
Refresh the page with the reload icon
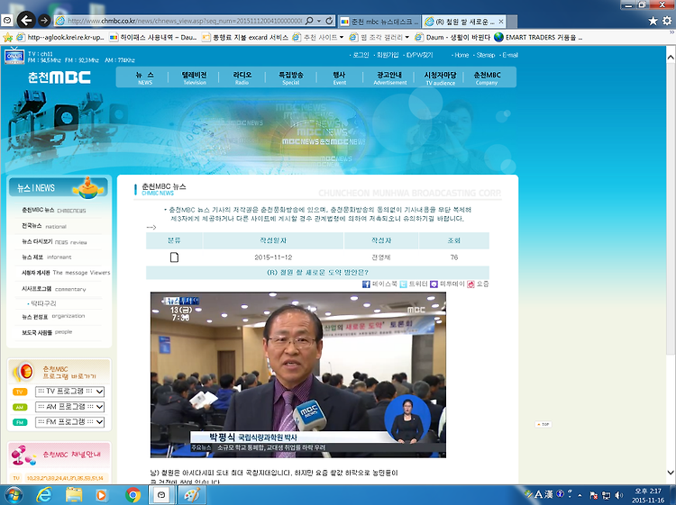pos(329,21)
